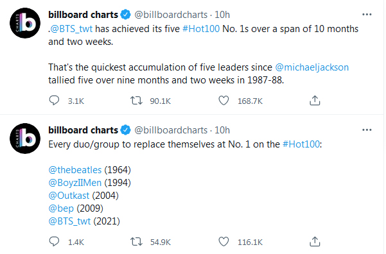This screenshot has width=386, height=254.
Task: Open the first tweet's 10h timestamp
Action: tap(222, 15)
